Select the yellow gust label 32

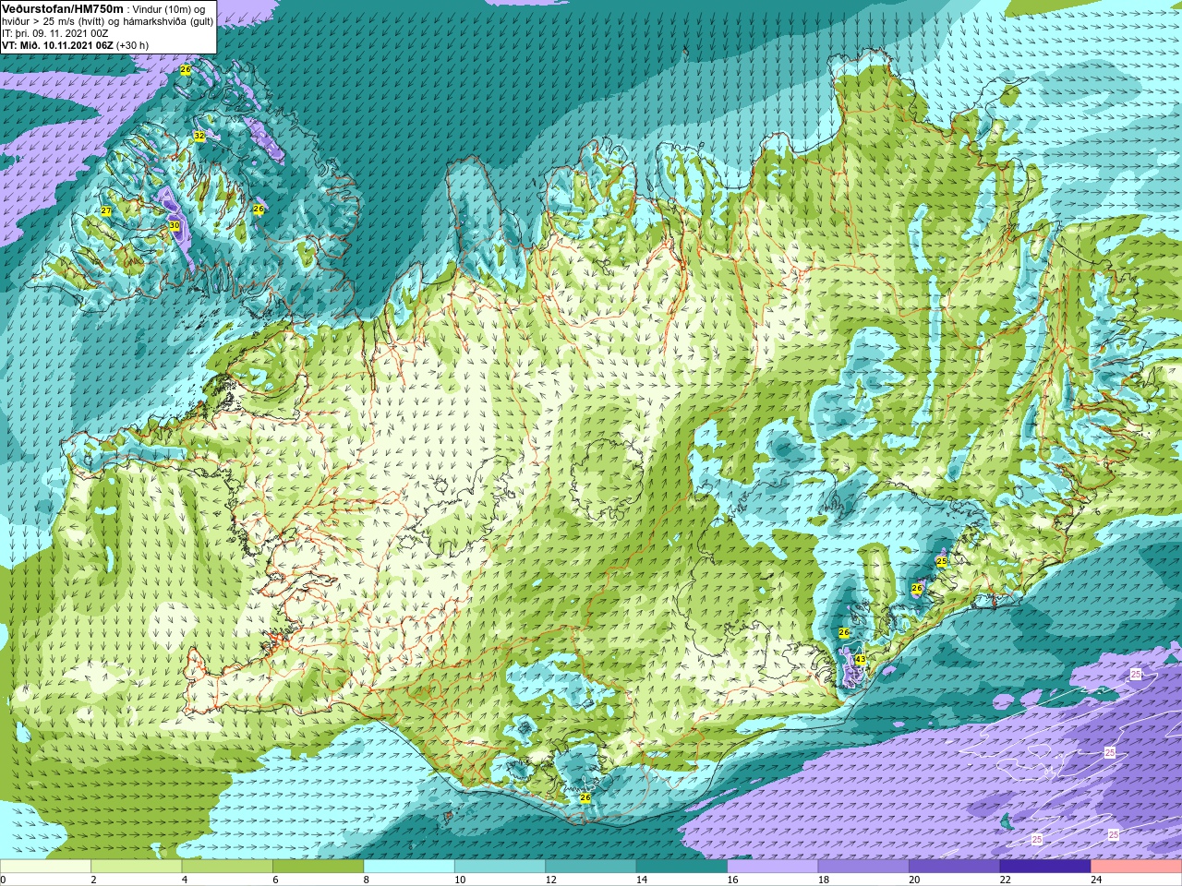tap(199, 136)
